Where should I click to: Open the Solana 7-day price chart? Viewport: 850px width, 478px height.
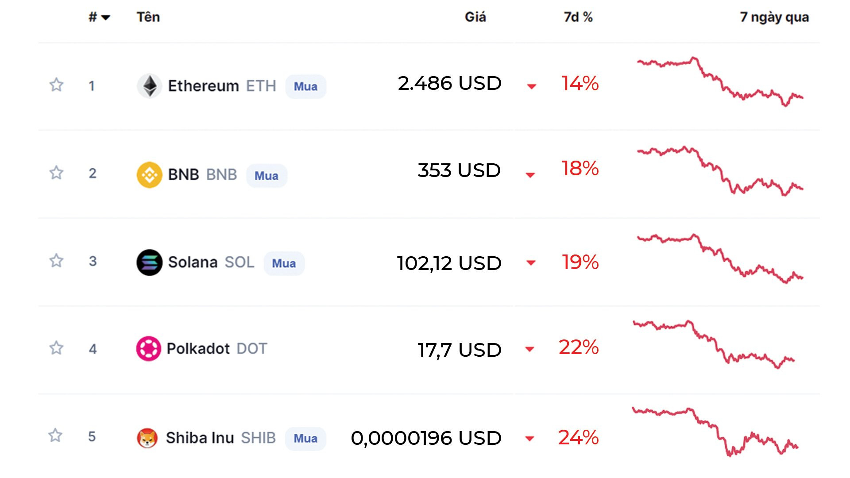[720, 259]
